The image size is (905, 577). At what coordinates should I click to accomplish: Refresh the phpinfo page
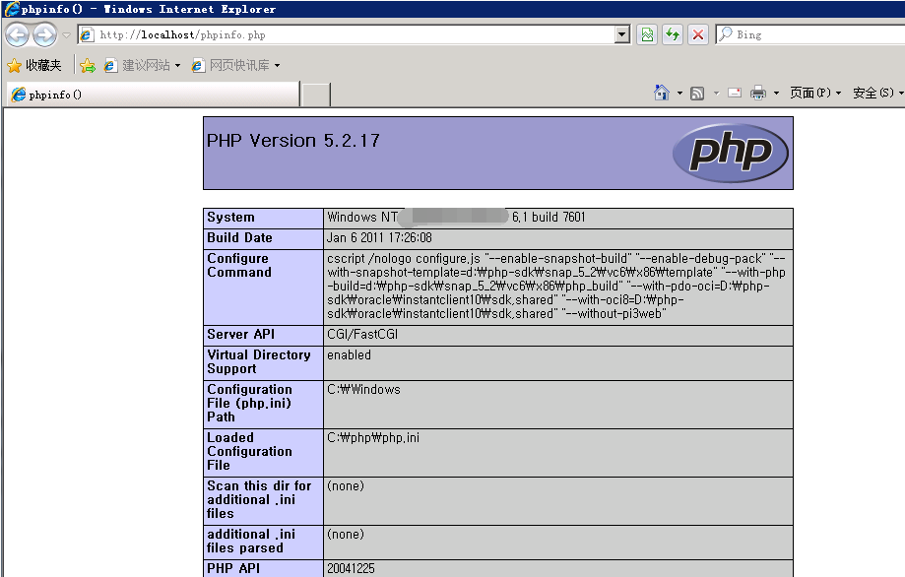click(673, 34)
